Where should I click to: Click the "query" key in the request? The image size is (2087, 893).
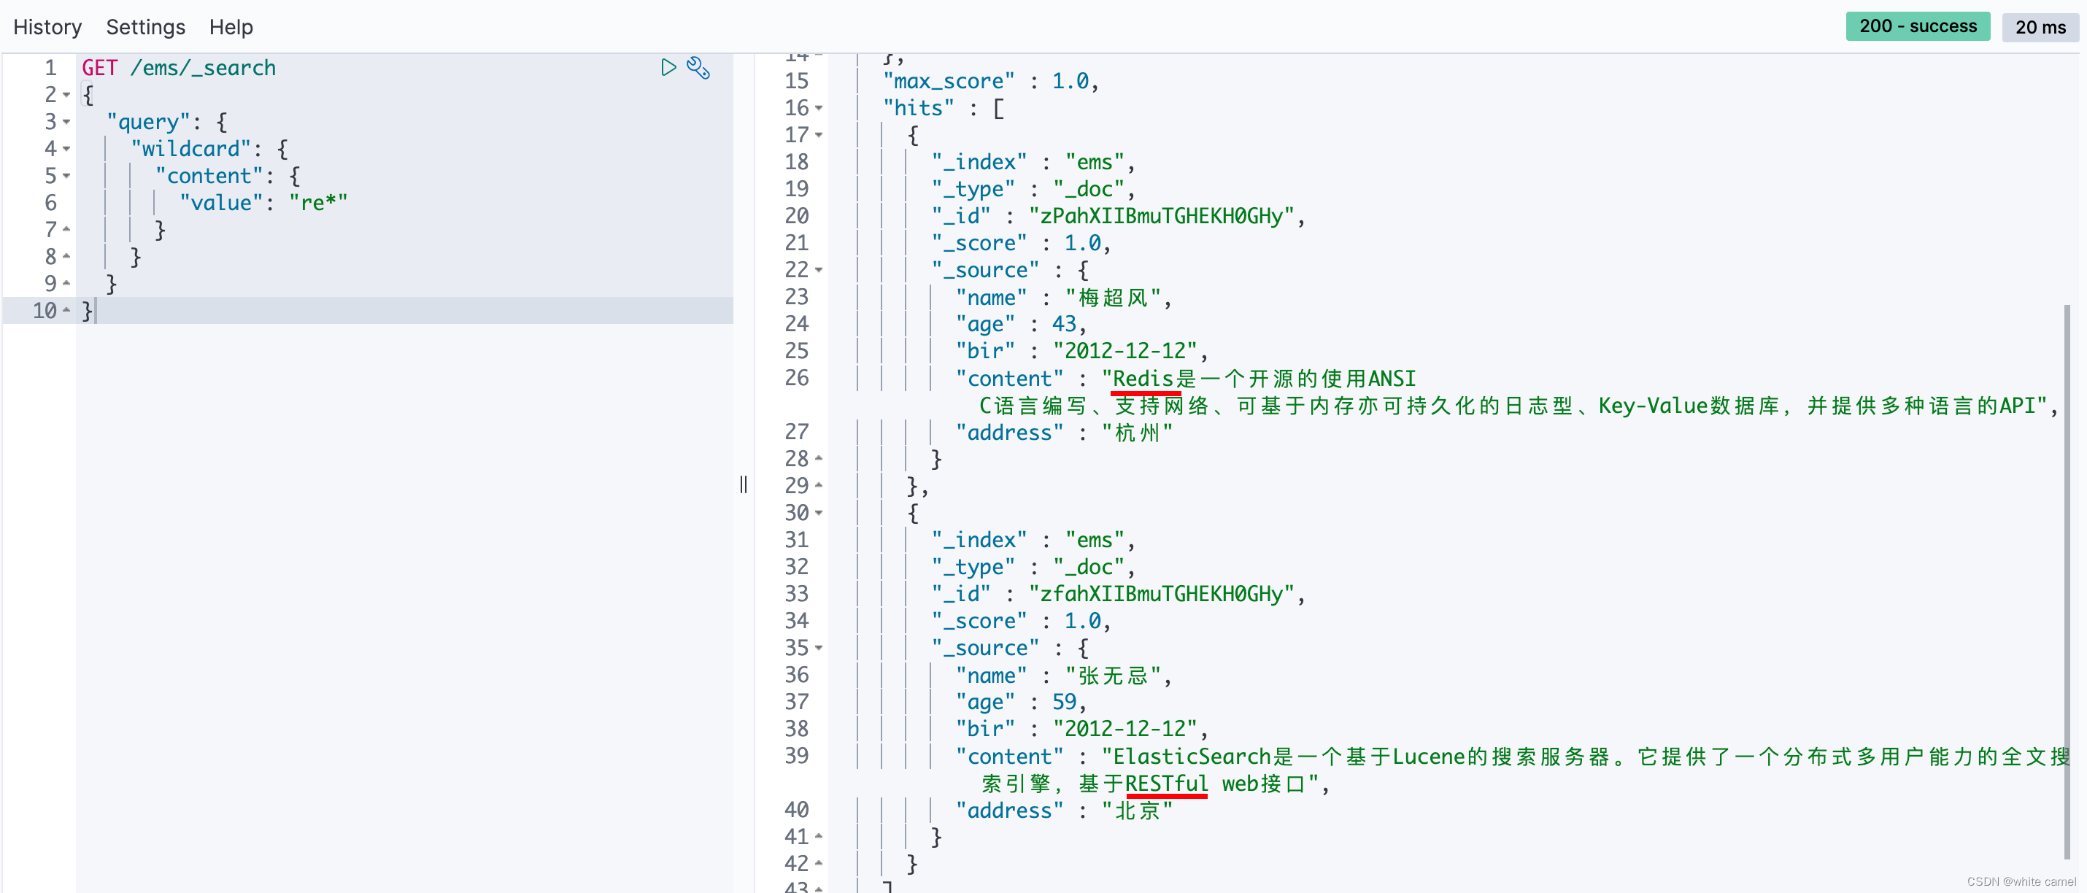click(x=148, y=123)
